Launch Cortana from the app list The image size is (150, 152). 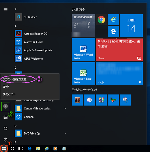41,117
